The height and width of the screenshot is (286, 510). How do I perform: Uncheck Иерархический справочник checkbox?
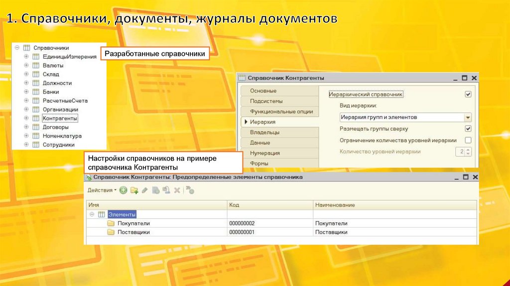tap(468, 94)
